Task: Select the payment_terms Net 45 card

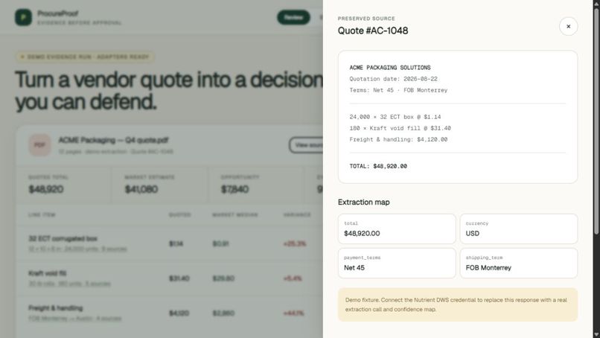Action: click(x=397, y=263)
